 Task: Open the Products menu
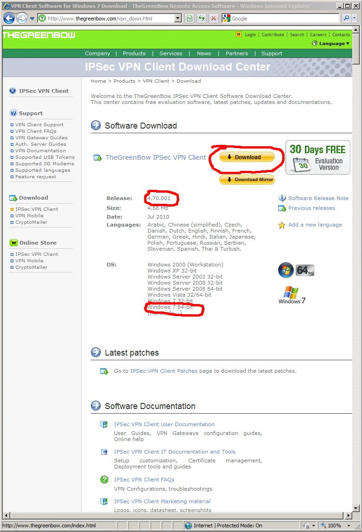coord(134,53)
